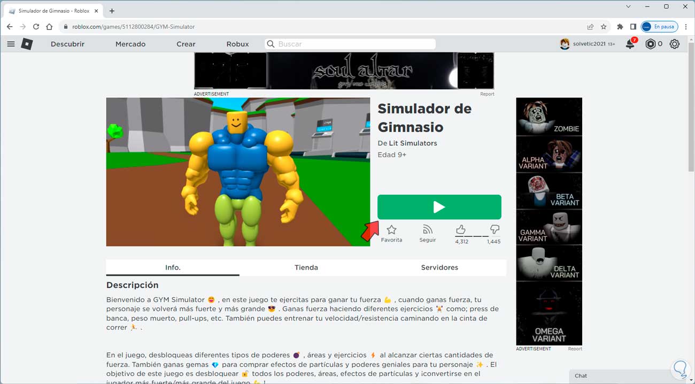Screen dimensions: 695x384
Task: Switch to the Info. tab
Action: [173, 267]
